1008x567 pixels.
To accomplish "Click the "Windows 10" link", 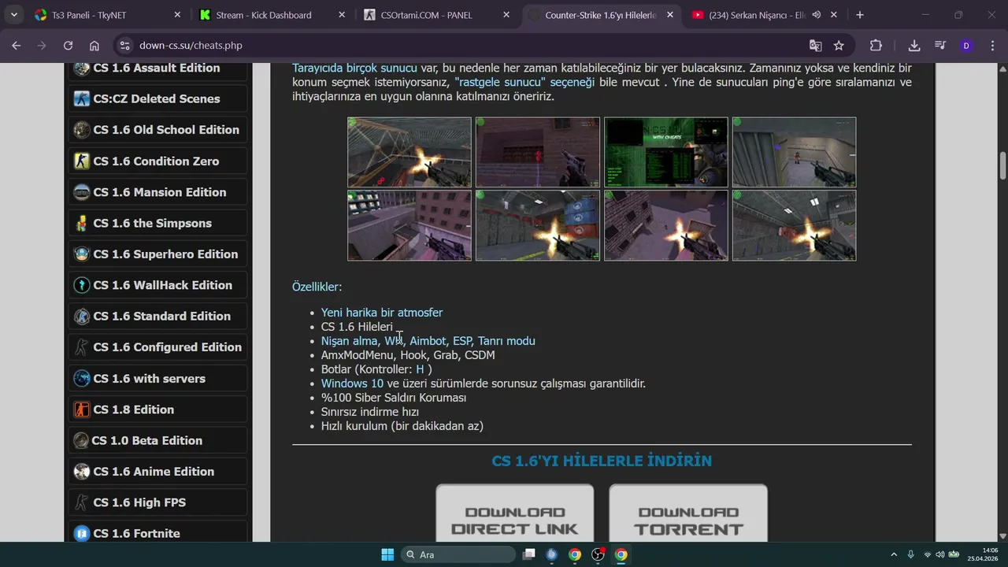I will (352, 384).
